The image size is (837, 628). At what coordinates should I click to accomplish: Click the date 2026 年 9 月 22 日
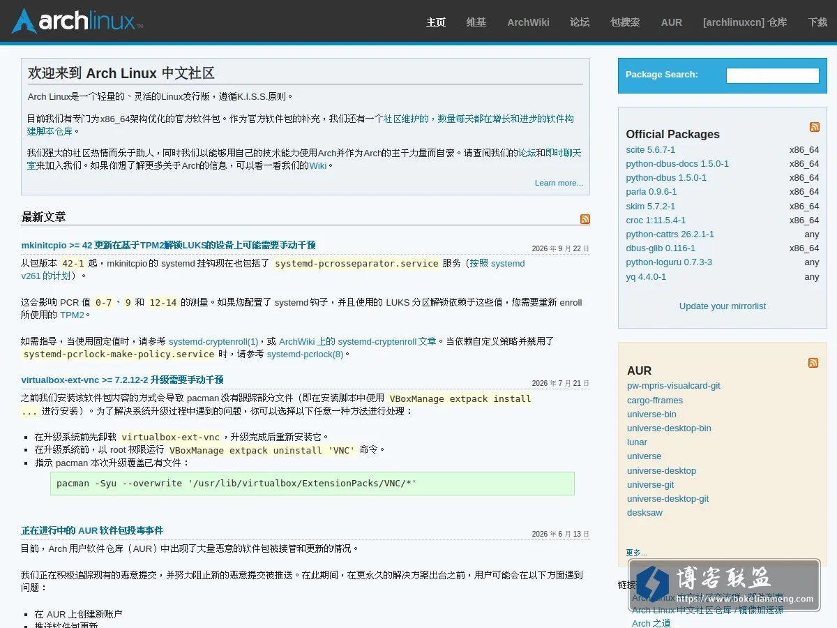tap(560, 248)
